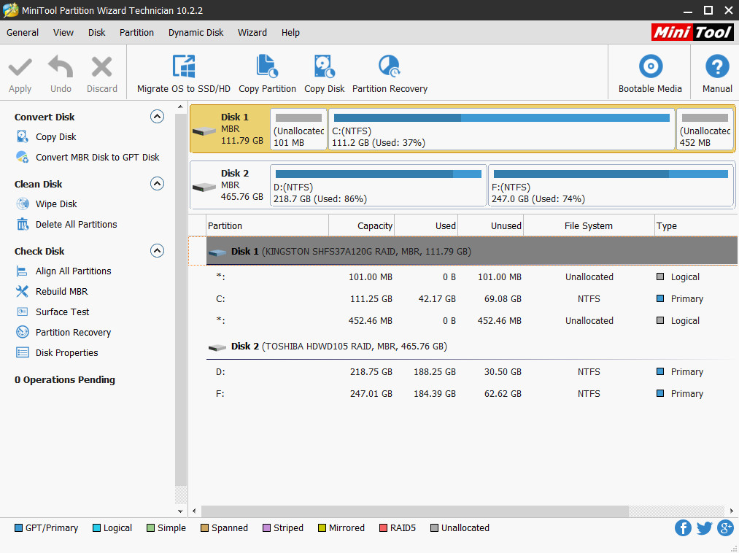Viewport: 739px width, 553px height.
Task: Open the Dynamic Disk menu
Action: tap(196, 33)
